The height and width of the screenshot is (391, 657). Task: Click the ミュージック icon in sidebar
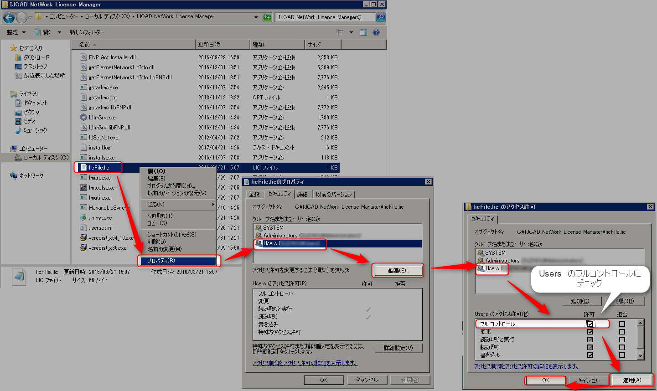click(18, 130)
